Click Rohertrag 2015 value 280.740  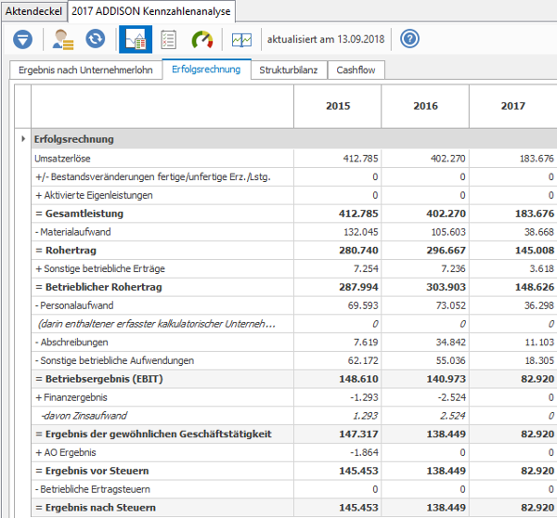(x=358, y=251)
